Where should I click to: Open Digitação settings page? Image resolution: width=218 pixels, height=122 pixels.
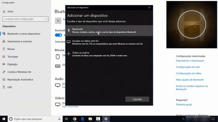(12, 64)
